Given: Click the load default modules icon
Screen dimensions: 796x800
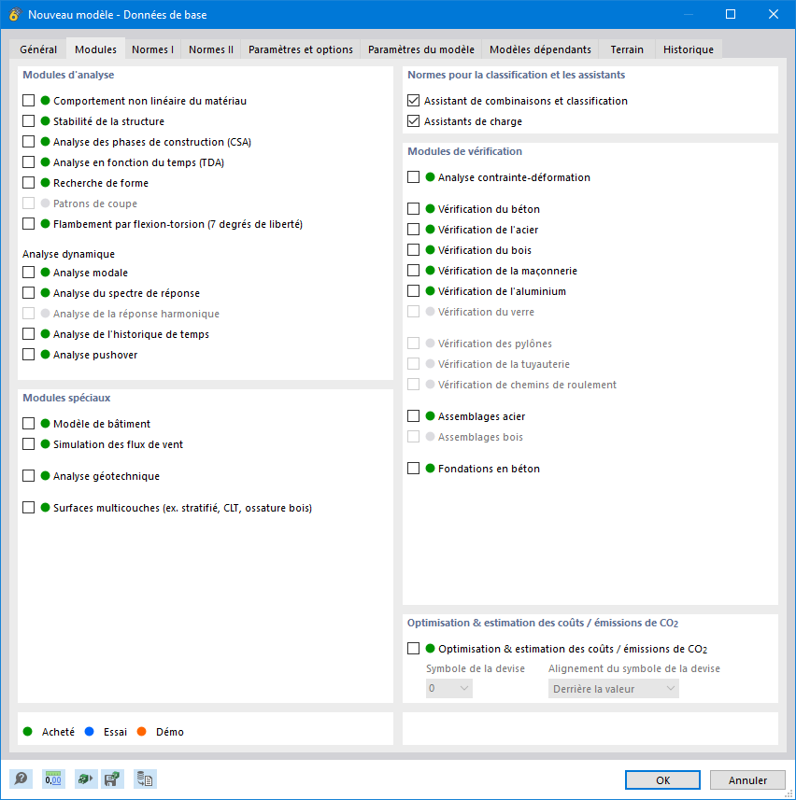Looking at the screenshot, I should click(x=86, y=779).
